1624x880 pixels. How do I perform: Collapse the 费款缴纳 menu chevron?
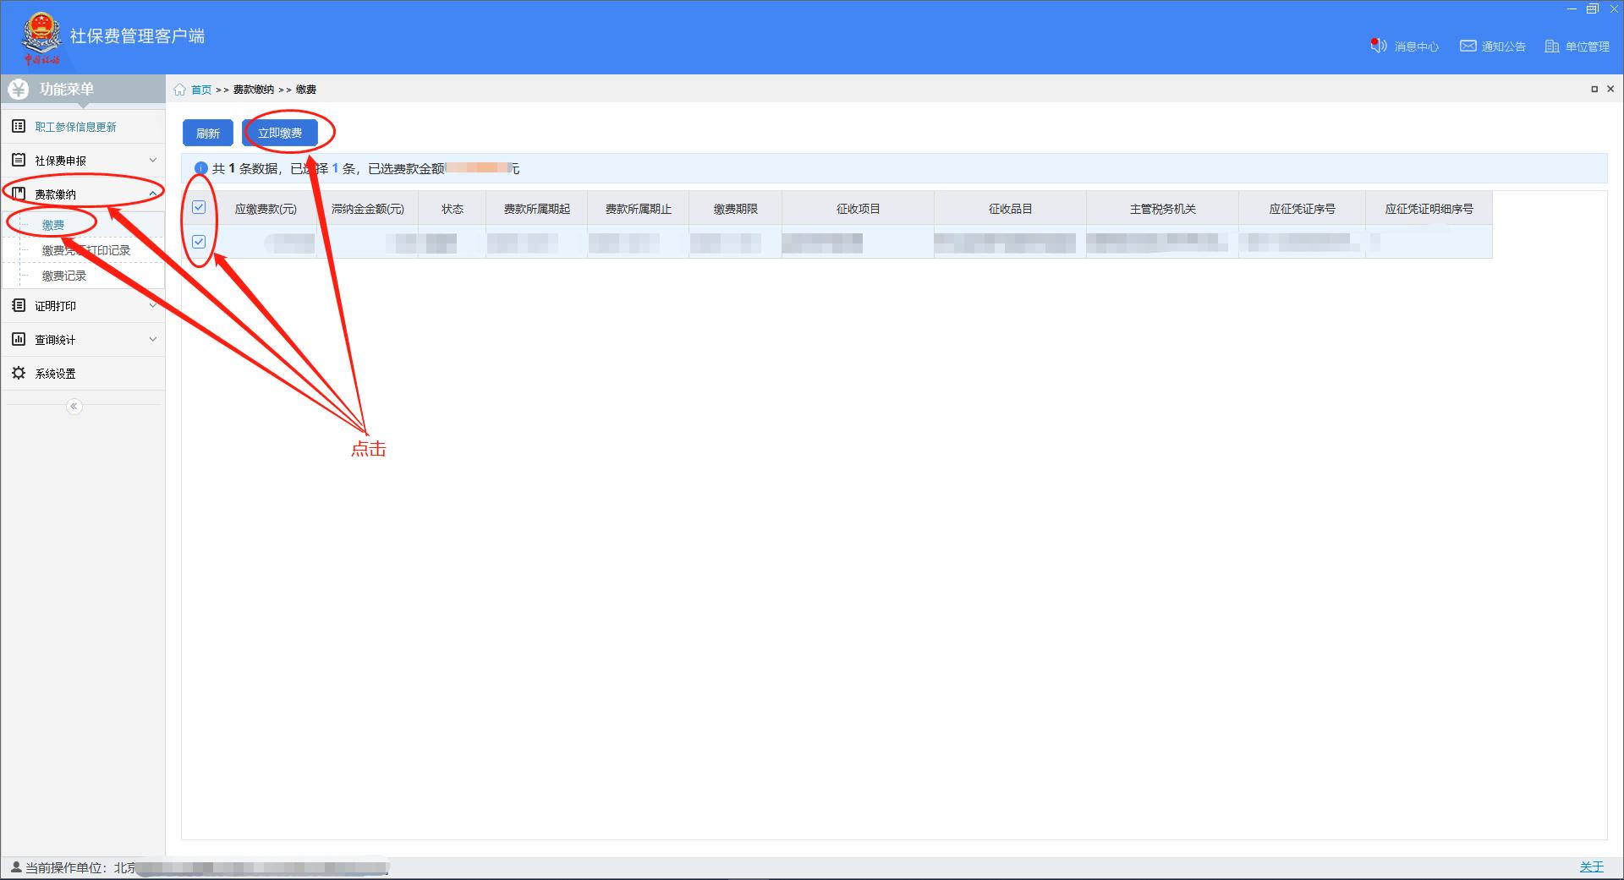click(153, 194)
